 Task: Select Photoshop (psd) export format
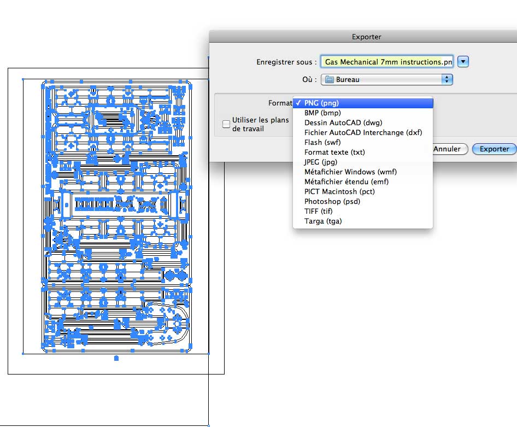coord(363,201)
